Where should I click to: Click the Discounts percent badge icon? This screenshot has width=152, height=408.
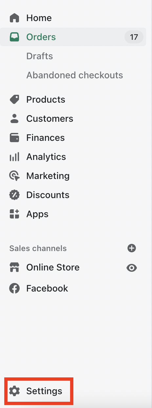pos(14,195)
